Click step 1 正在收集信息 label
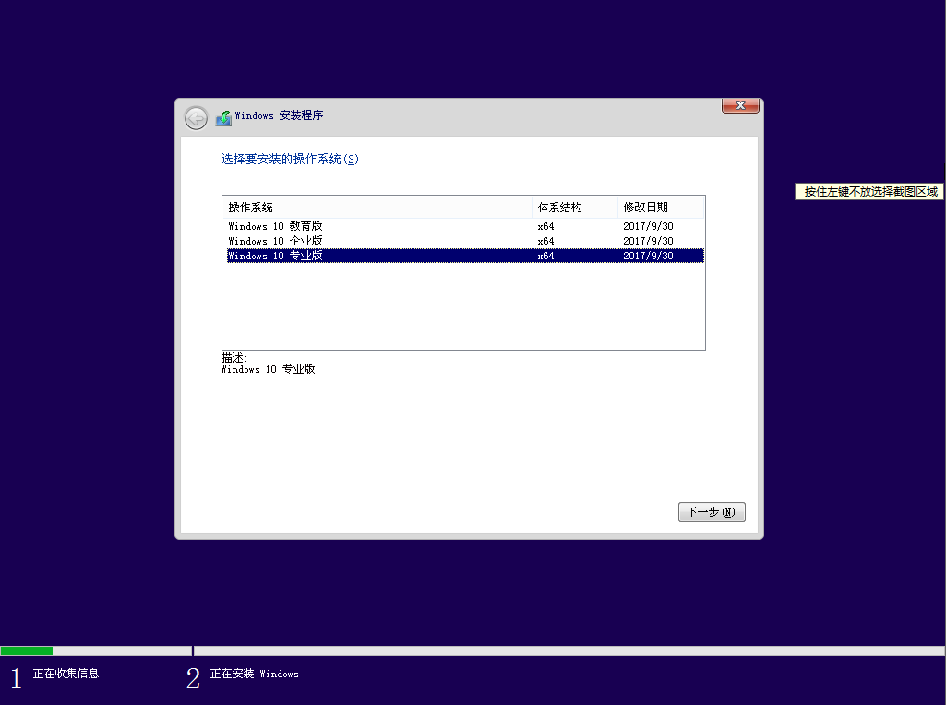This screenshot has width=946, height=705. click(66, 674)
